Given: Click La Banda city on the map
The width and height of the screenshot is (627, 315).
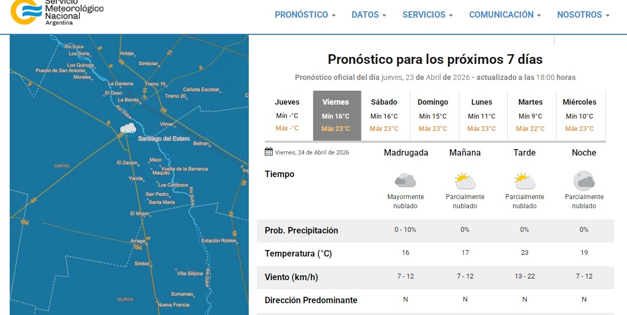Looking at the screenshot, I should tap(128, 100).
